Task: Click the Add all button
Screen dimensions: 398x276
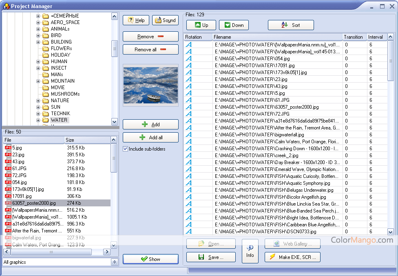Action: click(x=150, y=138)
